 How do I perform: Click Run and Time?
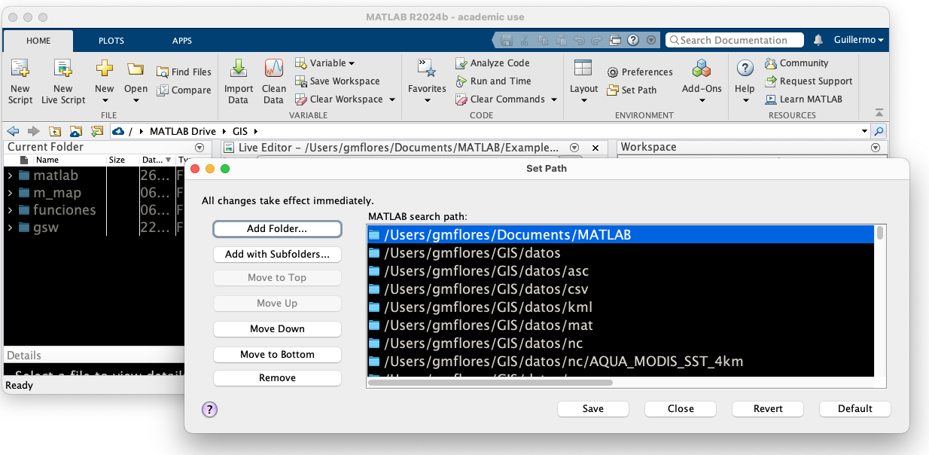(493, 81)
